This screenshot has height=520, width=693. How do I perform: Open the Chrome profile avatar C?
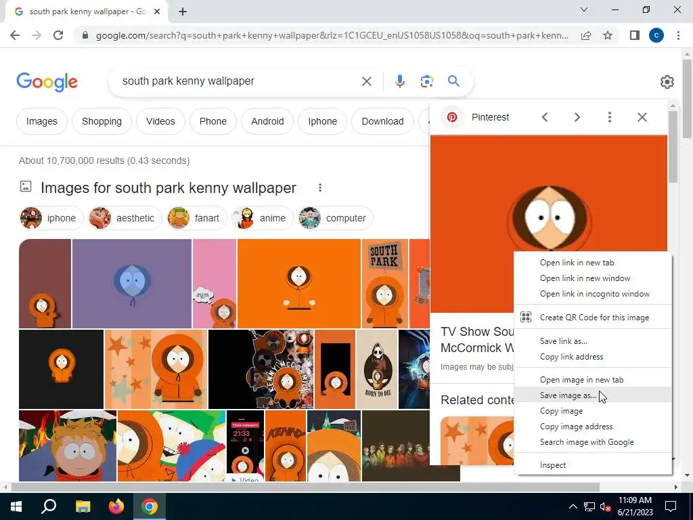point(656,35)
